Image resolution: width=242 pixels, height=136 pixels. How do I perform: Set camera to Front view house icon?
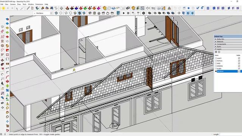[99, 13]
